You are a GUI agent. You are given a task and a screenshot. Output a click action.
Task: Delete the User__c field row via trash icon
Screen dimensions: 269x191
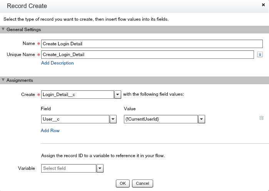pyautogui.click(x=261, y=118)
